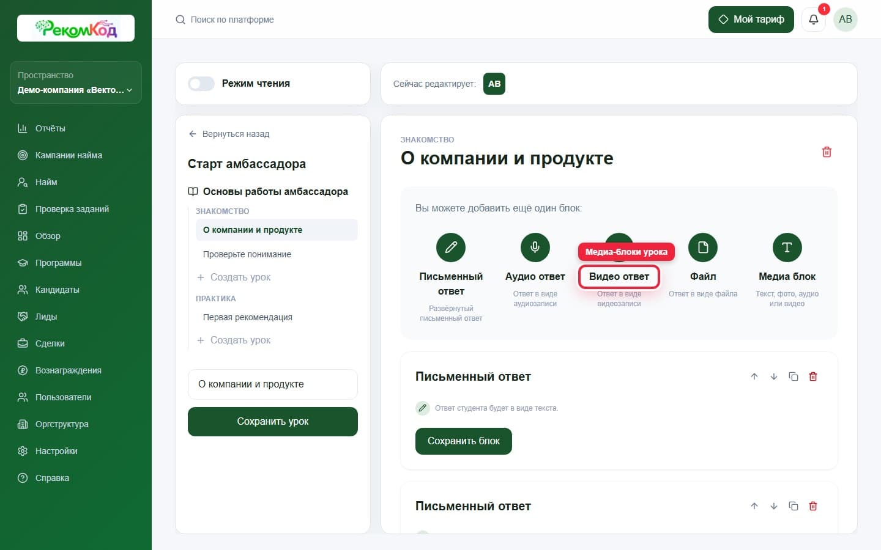Duplicate the first Письменный ответ block
Screen dimensions: 881x550
pos(794,376)
